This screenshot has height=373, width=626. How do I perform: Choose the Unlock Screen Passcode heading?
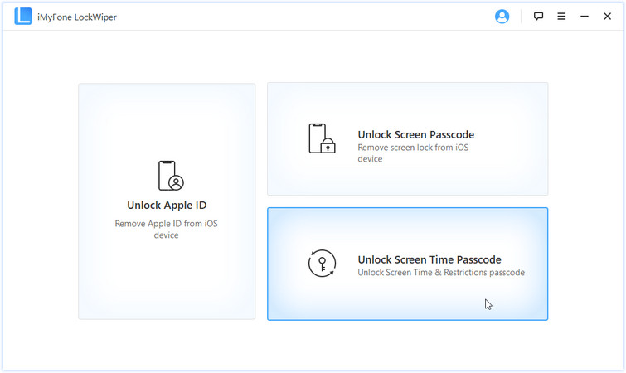point(415,134)
